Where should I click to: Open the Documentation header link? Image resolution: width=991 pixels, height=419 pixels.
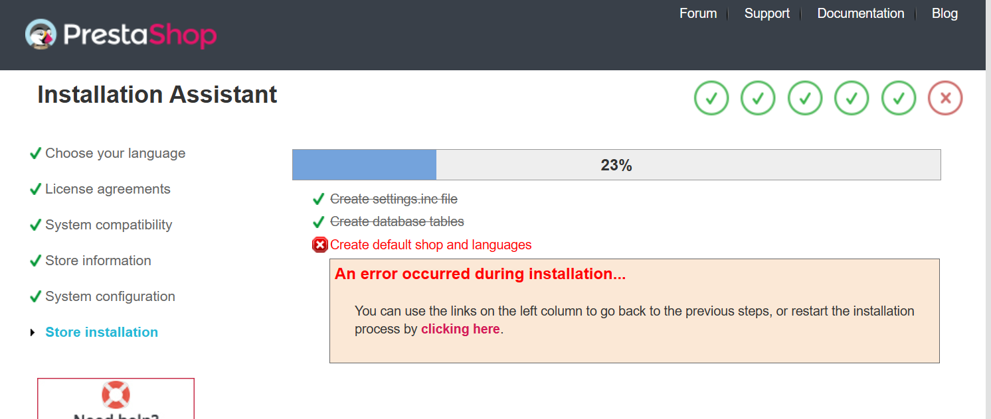click(860, 13)
